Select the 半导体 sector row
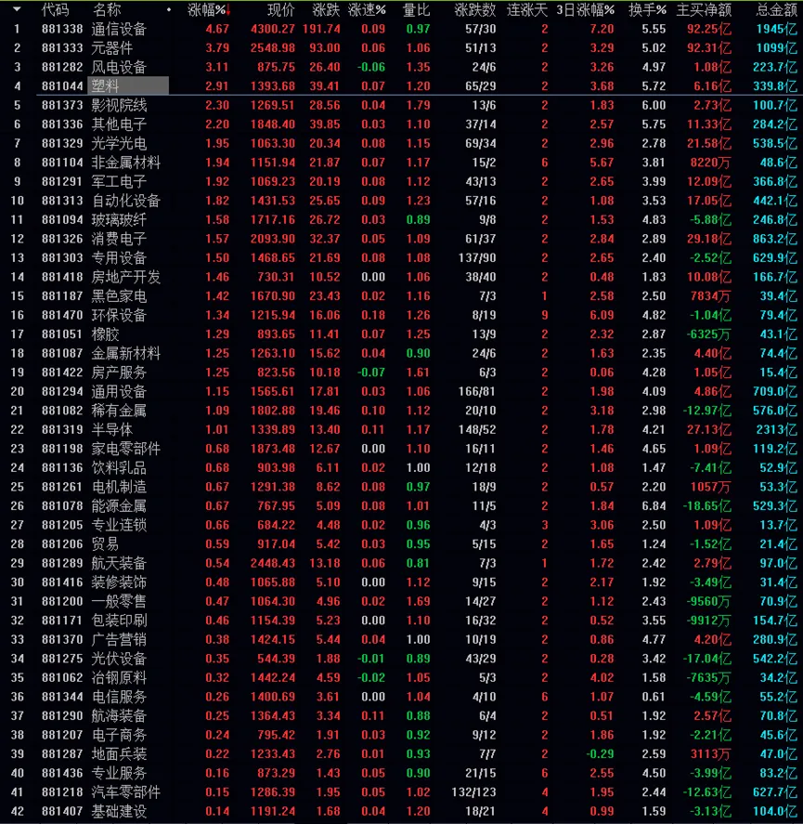This screenshot has height=824, width=803. point(401,430)
